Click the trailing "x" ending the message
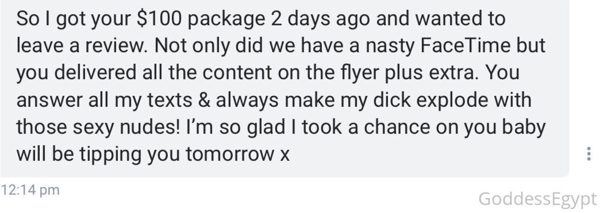The height and width of the screenshot is (213, 600). (284, 154)
